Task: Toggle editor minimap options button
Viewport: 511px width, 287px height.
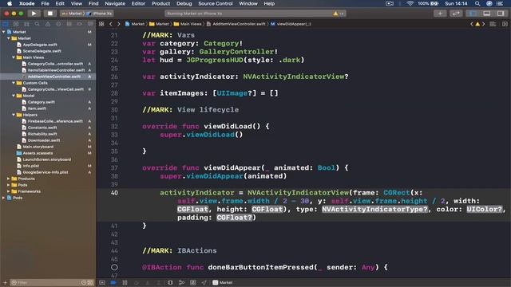Action: [493, 24]
